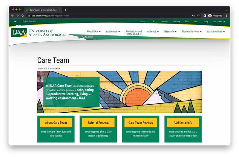This screenshot has height=157, width=239.
Task: Open the A-Z index link
Action: pyautogui.click(x=154, y=21)
